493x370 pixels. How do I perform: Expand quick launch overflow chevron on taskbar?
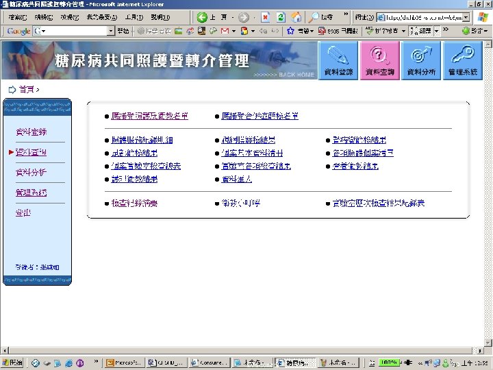coord(96,361)
